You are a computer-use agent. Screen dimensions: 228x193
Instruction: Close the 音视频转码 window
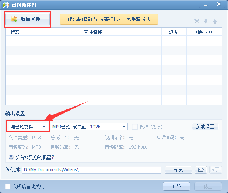219,4
